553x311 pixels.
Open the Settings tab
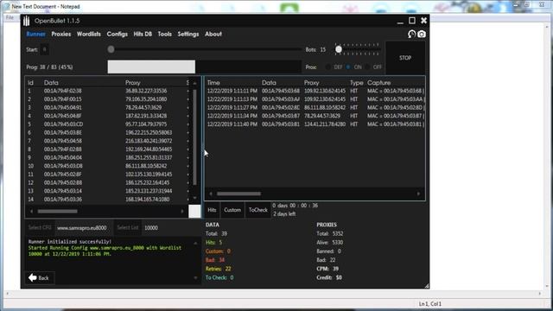[x=188, y=35]
